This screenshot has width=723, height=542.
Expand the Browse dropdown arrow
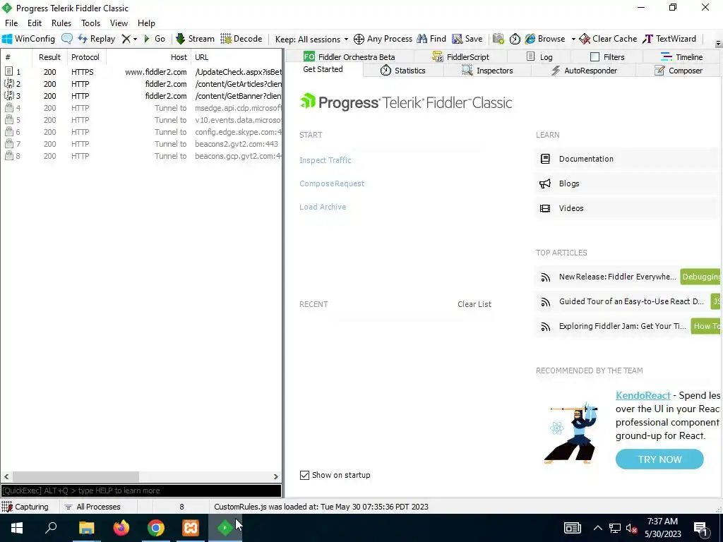click(573, 40)
